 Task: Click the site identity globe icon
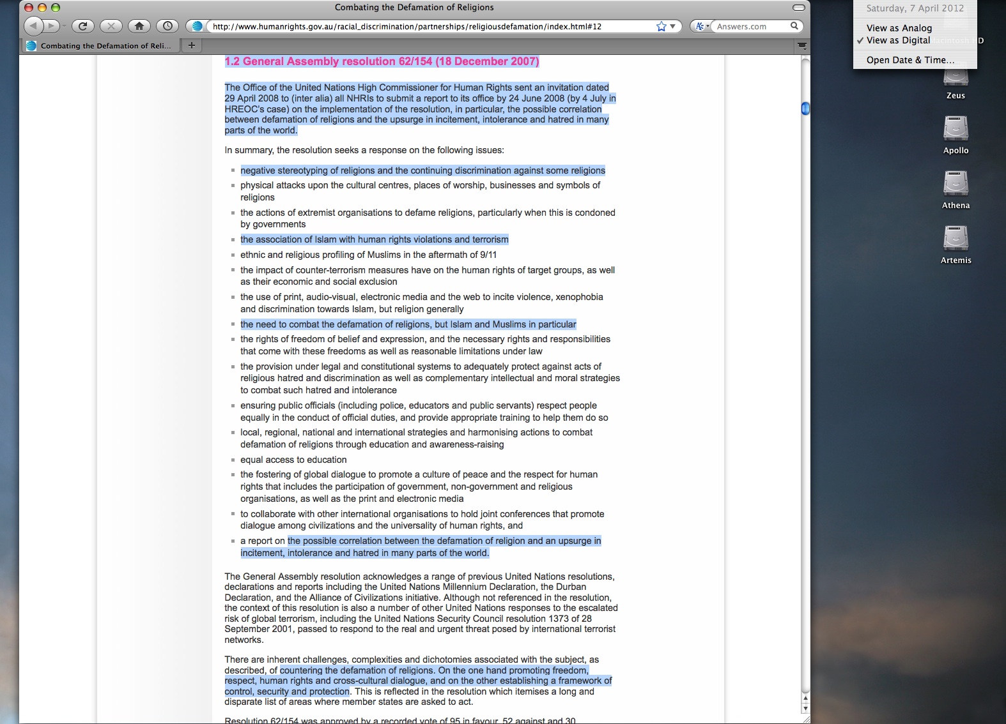pos(197,26)
